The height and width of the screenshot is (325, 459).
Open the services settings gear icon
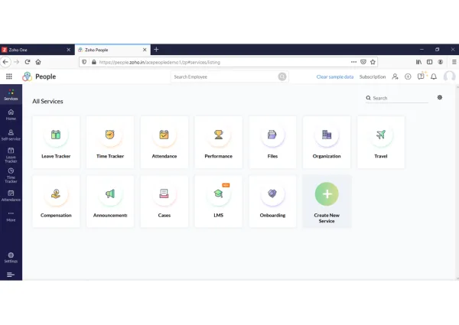440,97
